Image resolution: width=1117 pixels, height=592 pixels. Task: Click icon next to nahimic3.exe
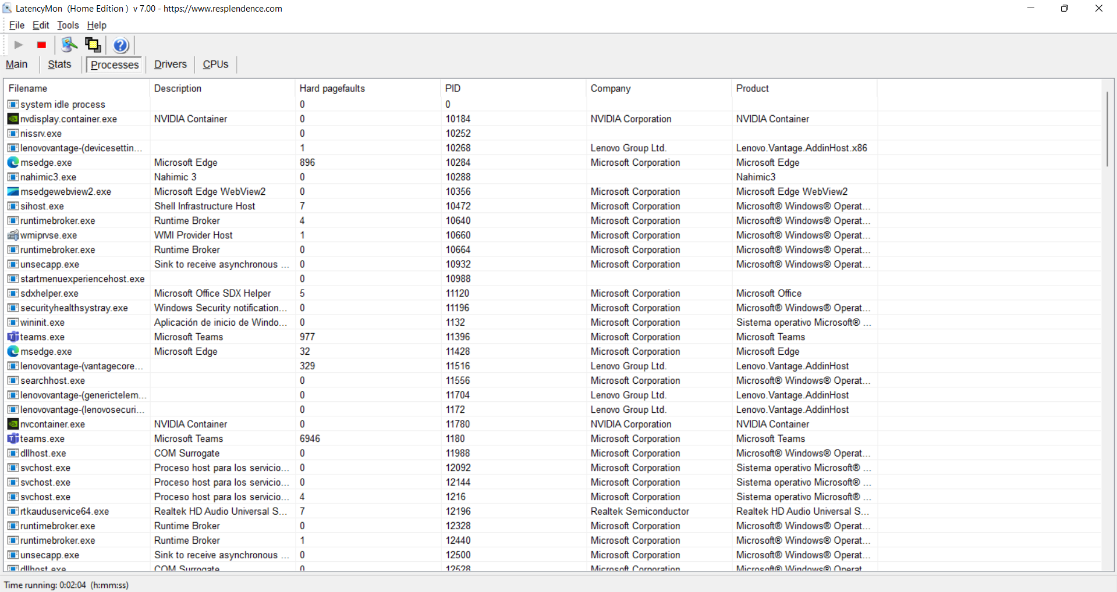tap(13, 177)
